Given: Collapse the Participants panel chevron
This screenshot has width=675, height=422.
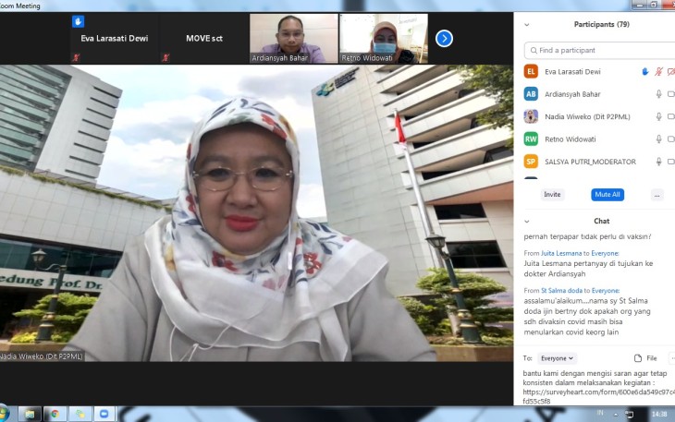Looking at the screenshot, I should pos(526,25).
